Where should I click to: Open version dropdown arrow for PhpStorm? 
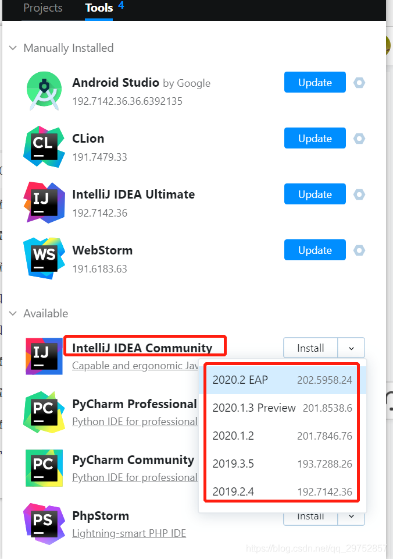coord(351,516)
